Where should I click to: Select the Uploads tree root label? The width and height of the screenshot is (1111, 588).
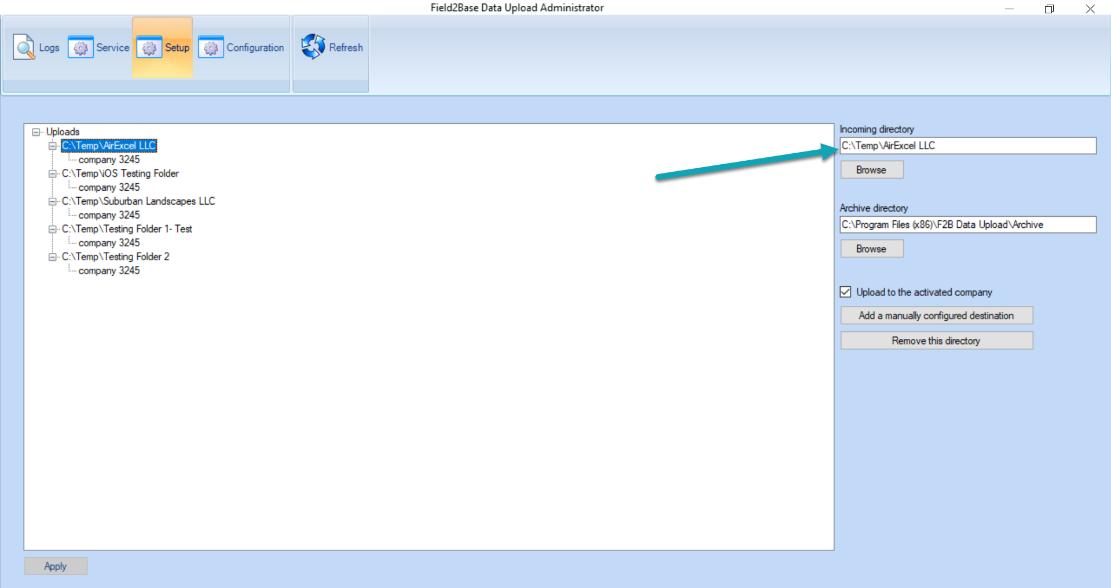click(63, 132)
